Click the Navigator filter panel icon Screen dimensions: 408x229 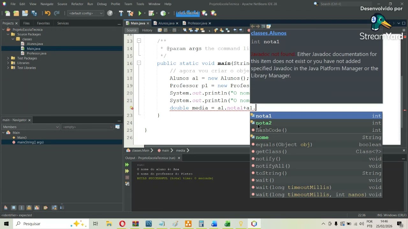(117, 127)
